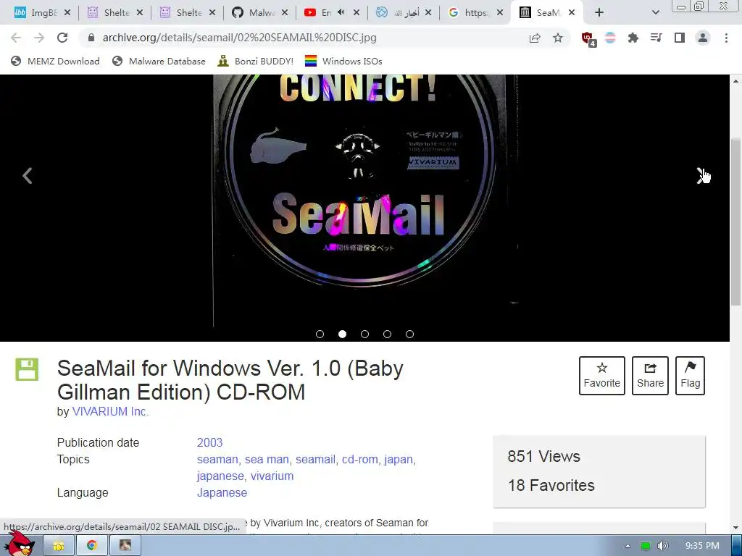Open the seamail topic link
742x556 pixels.
[315, 459]
